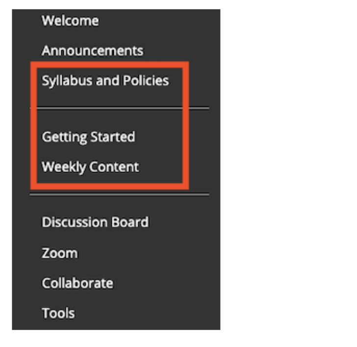This screenshot has height=347, width=357.
Task: Click the word Policies in the course menu
Action: pos(146,80)
